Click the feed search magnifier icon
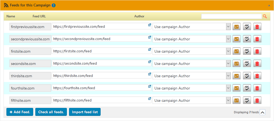Image resolution: width=274 pixels, height=121 pixels. [x=265, y=16]
